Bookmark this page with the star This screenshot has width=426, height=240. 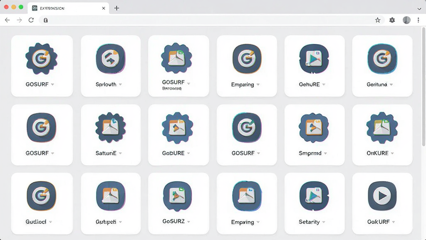coord(378,20)
